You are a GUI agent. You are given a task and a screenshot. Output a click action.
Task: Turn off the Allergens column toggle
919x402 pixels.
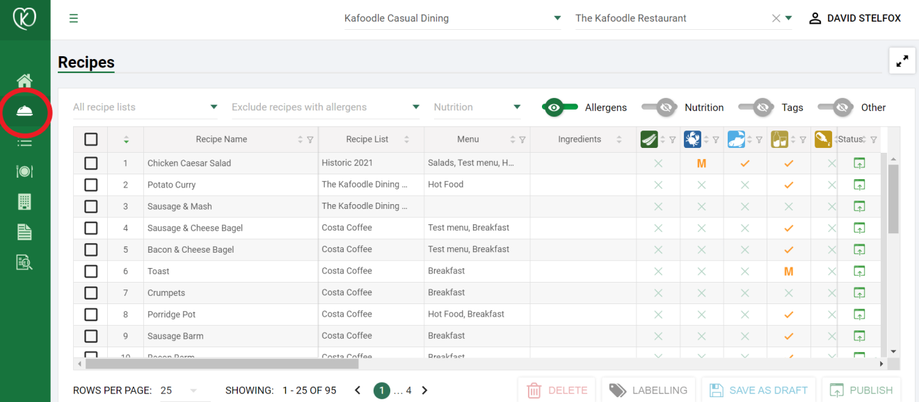560,107
